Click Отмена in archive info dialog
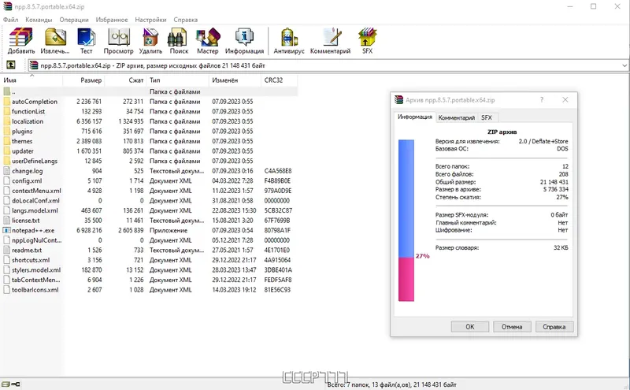This screenshot has width=630, height=390. click(x=512, y=327)
